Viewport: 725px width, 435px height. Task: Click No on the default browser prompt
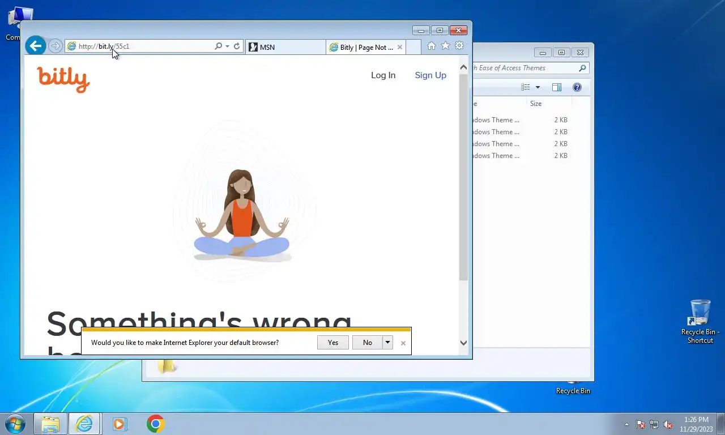point(368,343)
